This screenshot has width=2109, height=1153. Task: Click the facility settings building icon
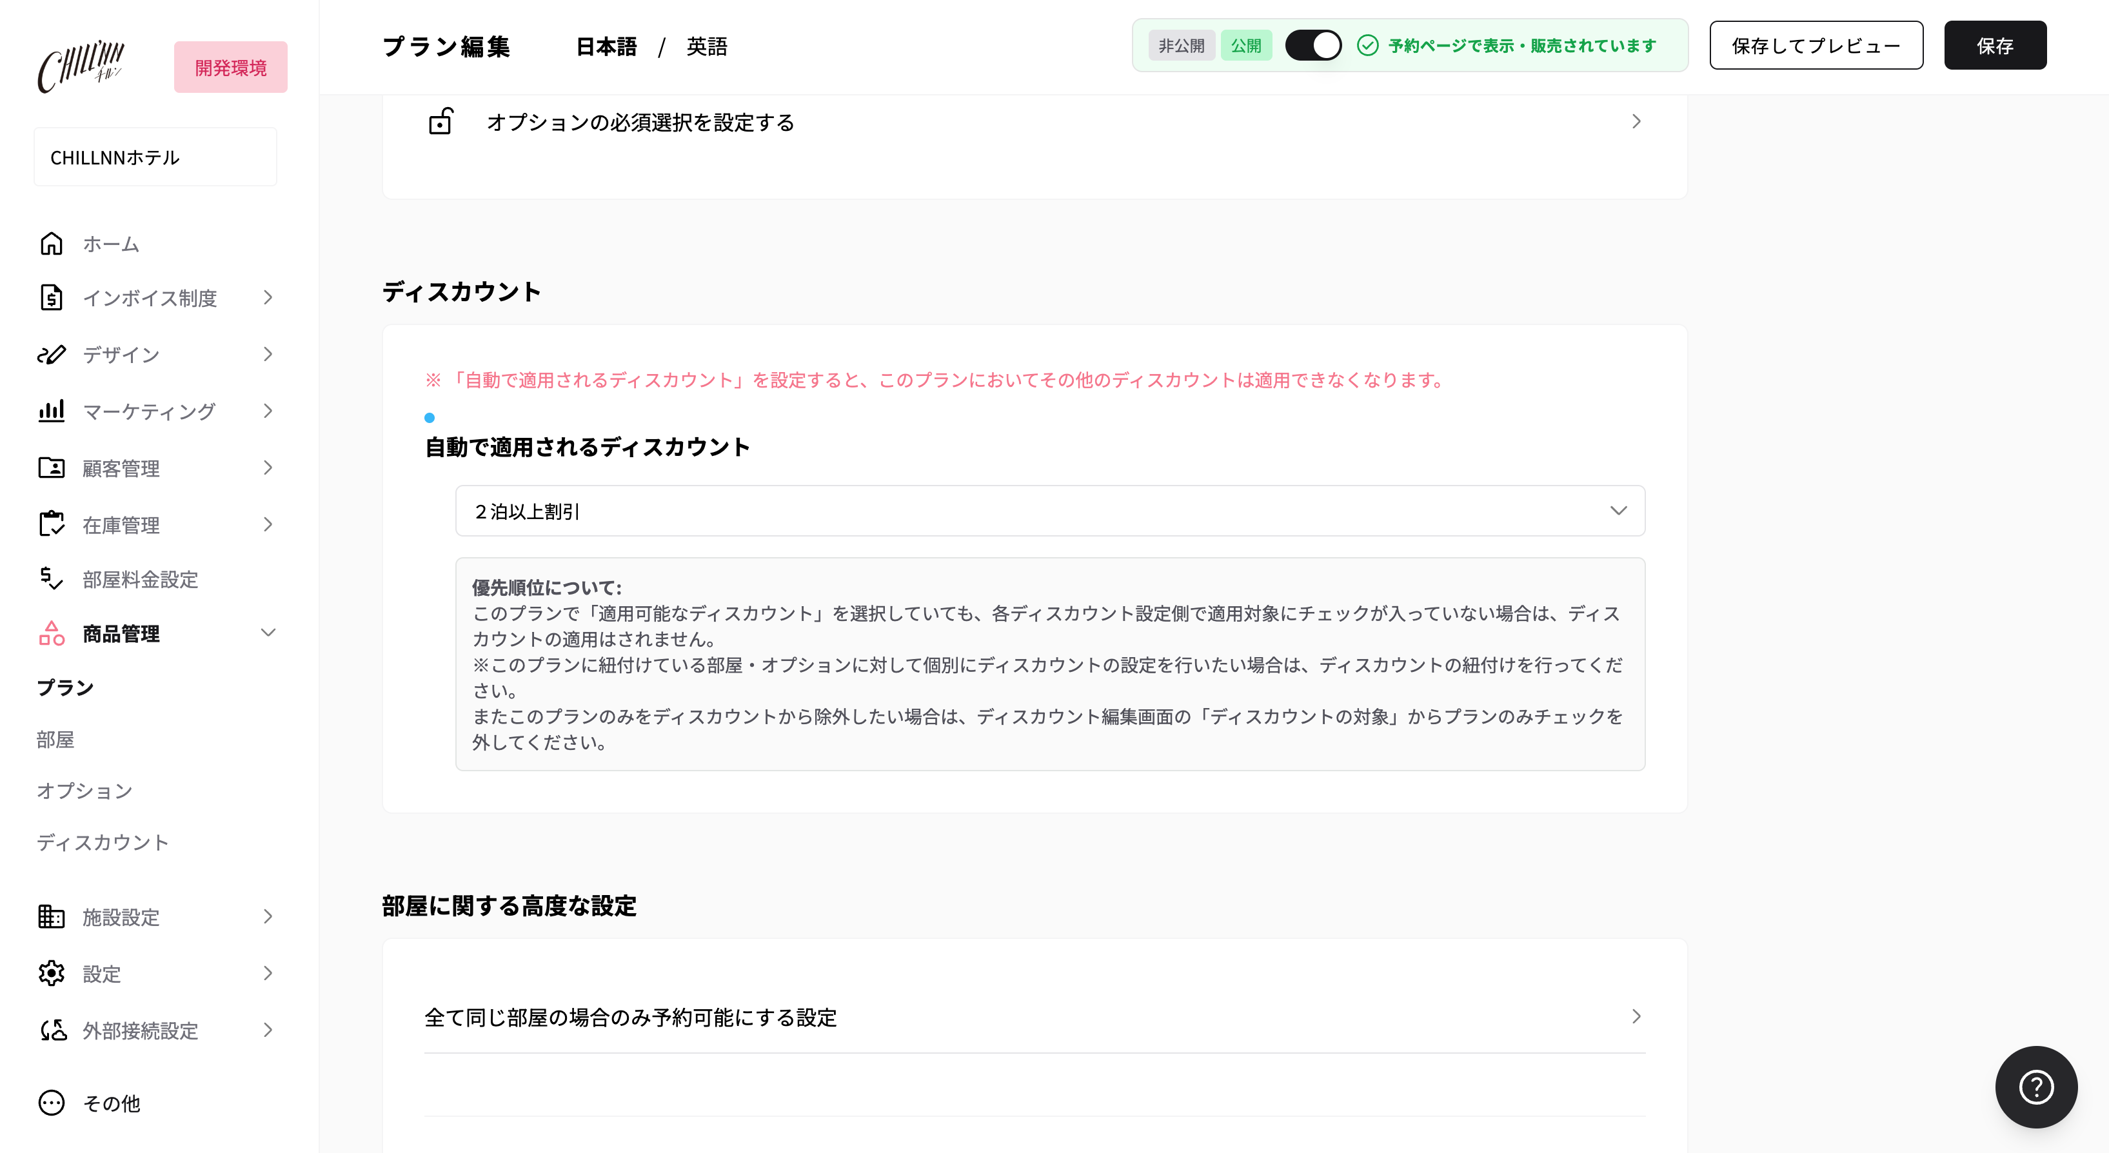[51, 916]
